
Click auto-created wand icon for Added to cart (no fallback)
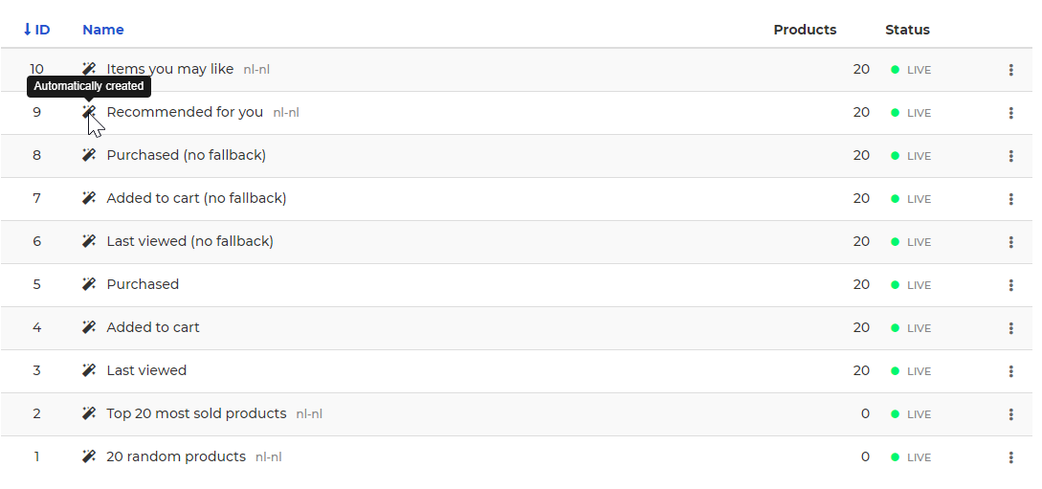point(89,198)
